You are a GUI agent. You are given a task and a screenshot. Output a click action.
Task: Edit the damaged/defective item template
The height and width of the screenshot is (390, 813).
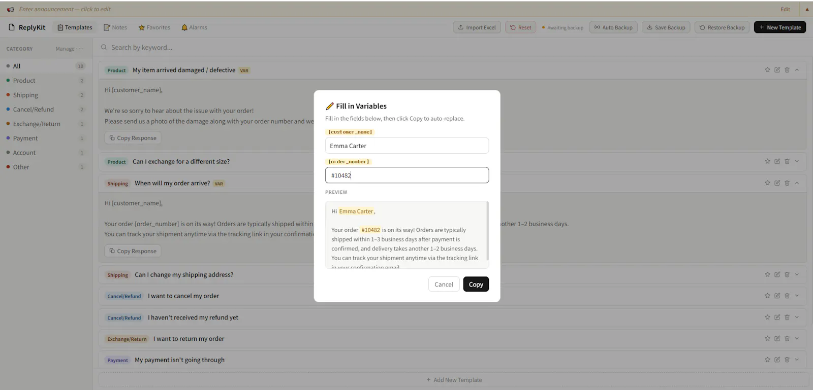pyautogui.click(x=777, y=70)
